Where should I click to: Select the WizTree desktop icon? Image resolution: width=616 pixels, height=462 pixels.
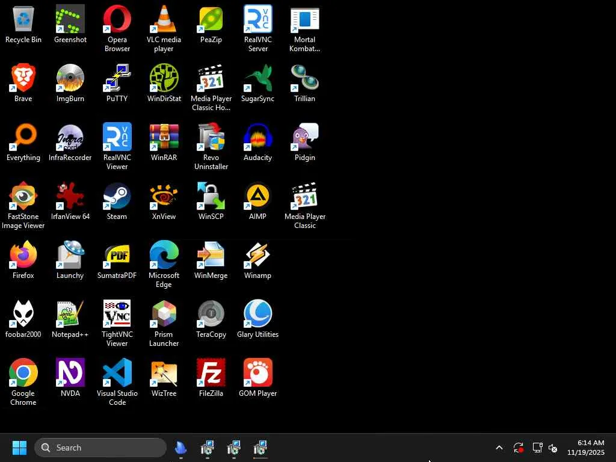[x=164, y=372]
